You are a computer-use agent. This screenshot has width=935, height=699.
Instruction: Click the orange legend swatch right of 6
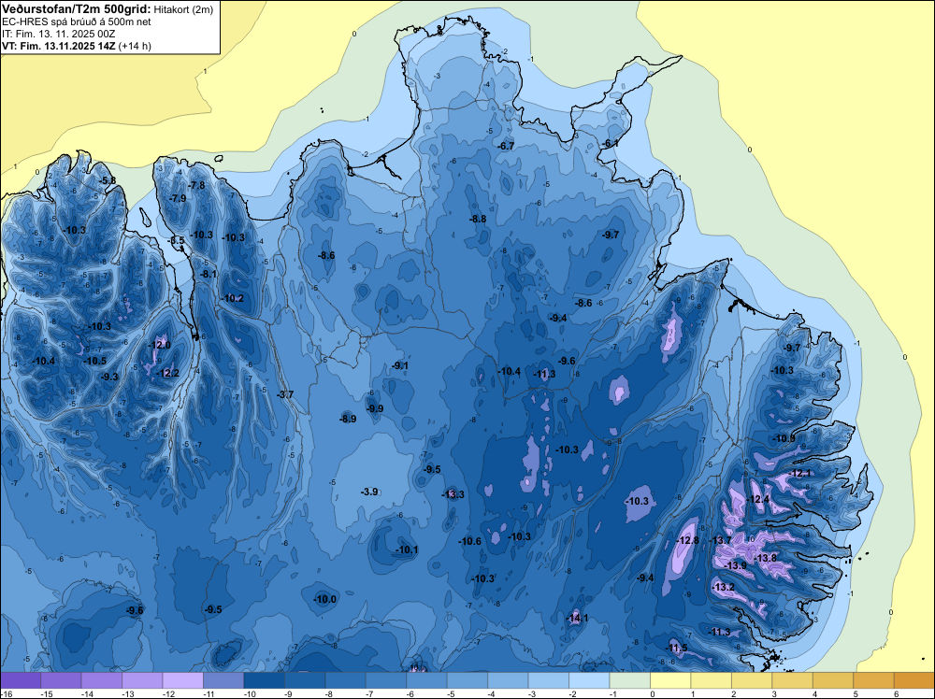[x=914, y=680]
